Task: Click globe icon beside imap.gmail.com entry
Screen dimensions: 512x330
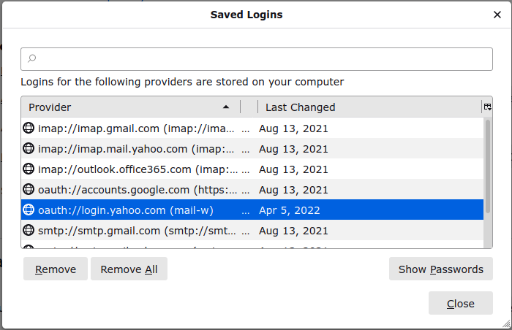Action: click(x=29, y=128)
